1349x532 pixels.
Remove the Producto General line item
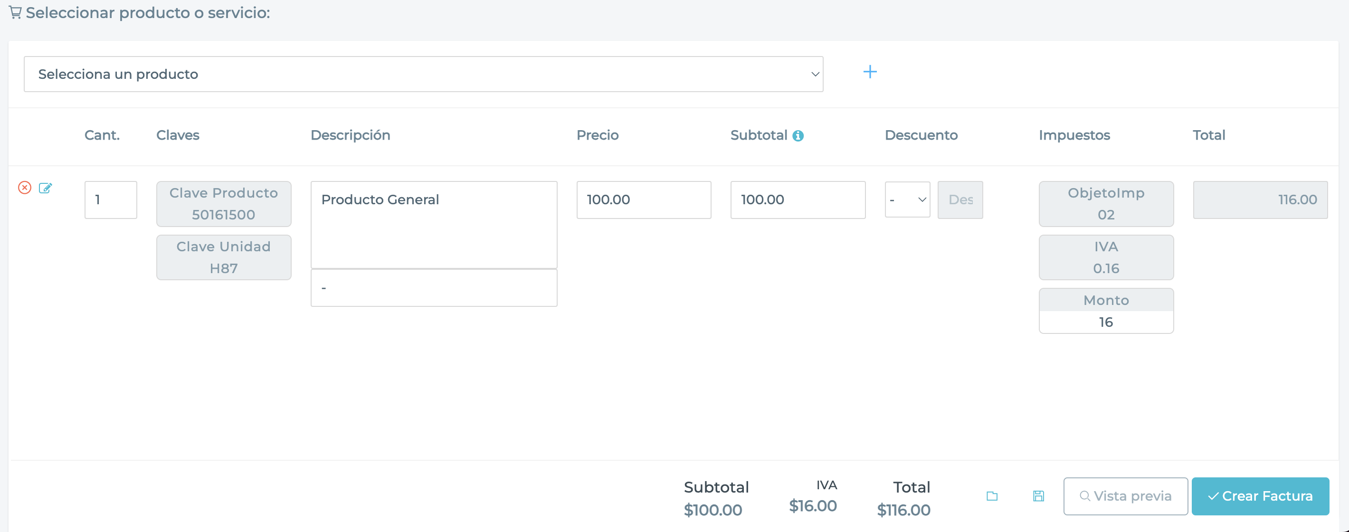25,188
